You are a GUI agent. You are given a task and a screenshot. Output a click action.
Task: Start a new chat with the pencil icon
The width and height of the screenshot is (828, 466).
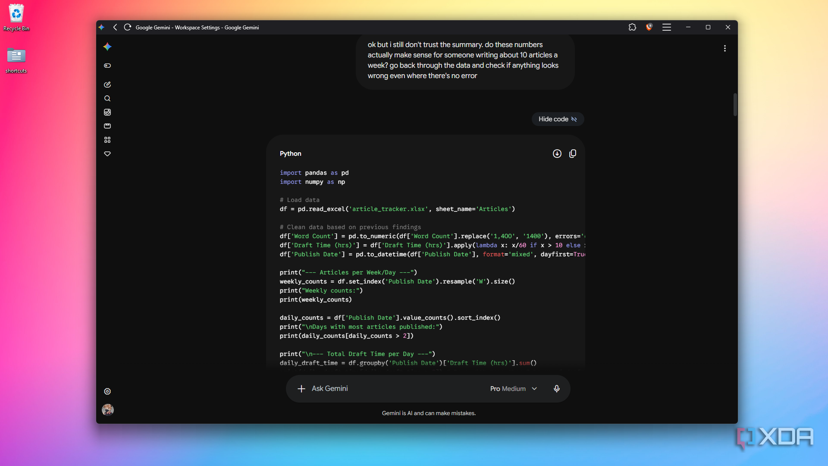click(x=107, y=85)
